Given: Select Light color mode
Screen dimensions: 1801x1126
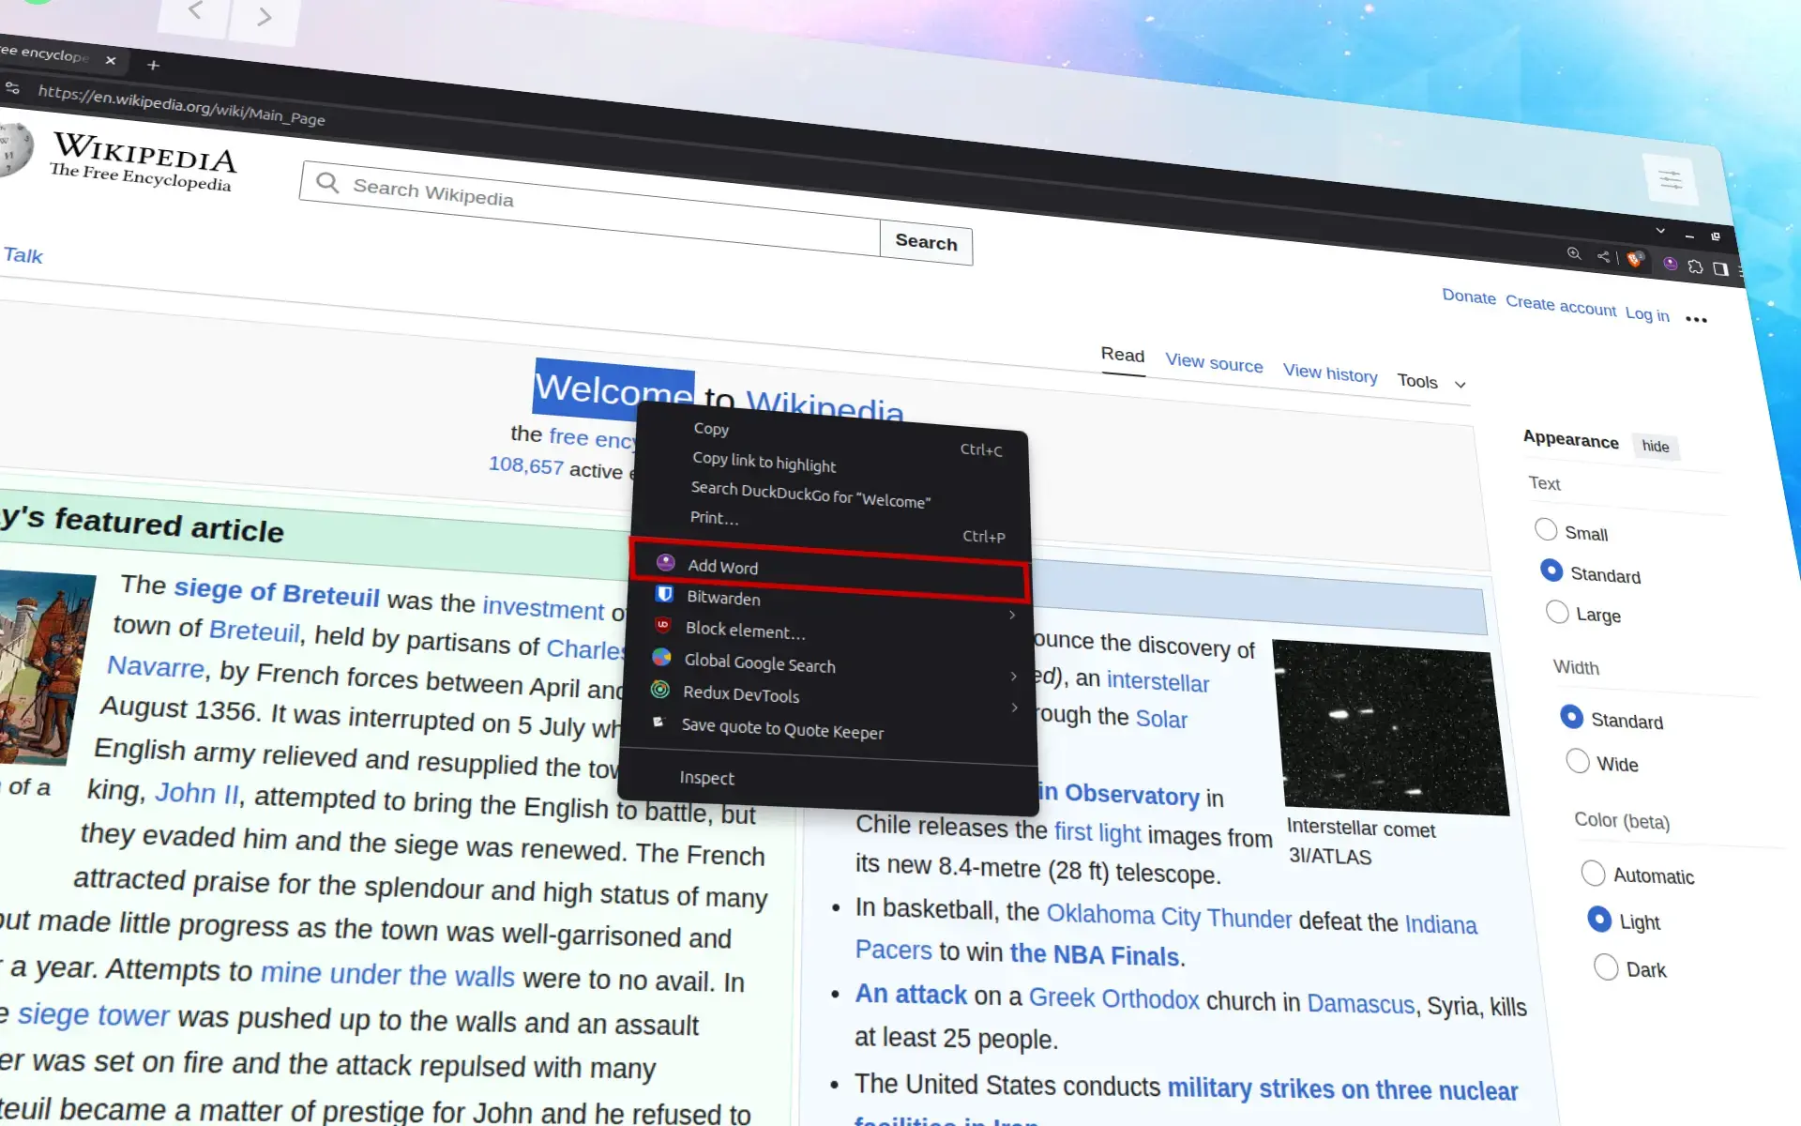Looking at the screenshot, I should [x=1599, y=920].
